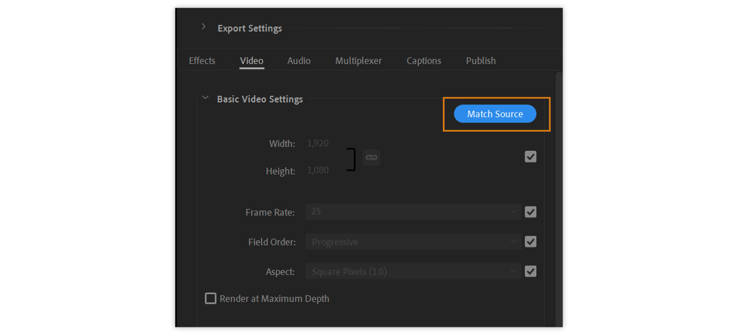The image size is (738, 335).
Task: Collapse the Basic Video Settings section
Action: tap(205, 98)
